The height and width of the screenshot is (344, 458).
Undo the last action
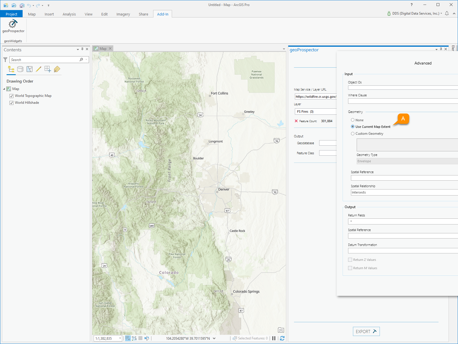29,5
